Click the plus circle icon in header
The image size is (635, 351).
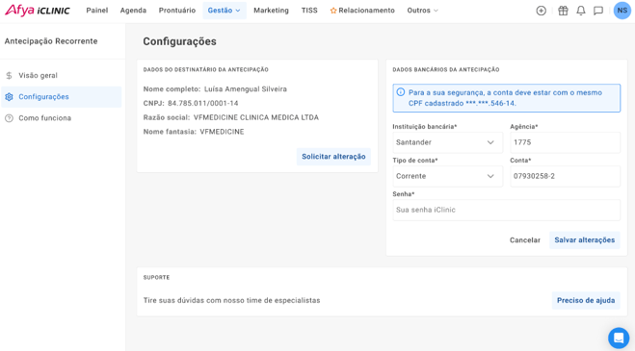[541, 11]
